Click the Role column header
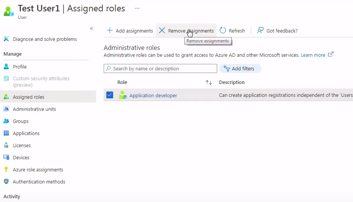This screenshot has height=202, width=353. 122,82
